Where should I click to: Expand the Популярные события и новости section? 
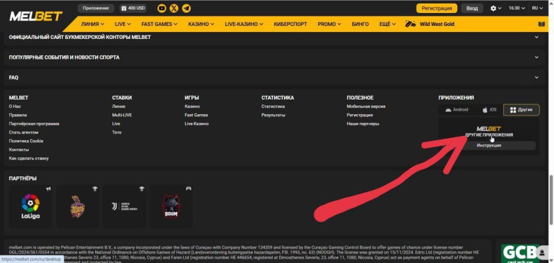tap(274, 57)
